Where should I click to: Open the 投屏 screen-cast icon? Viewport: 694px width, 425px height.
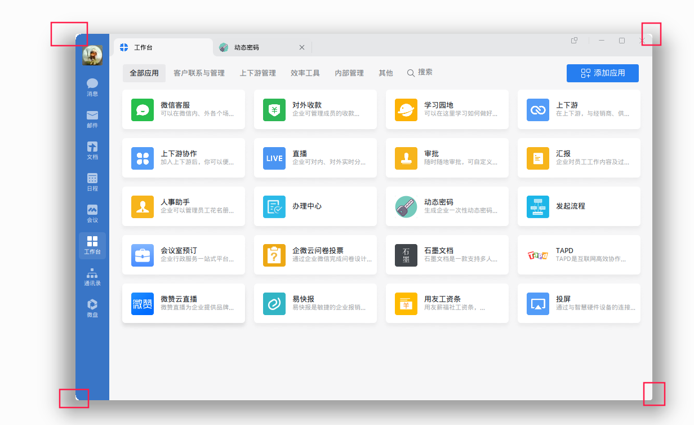pyautogui.click(x=538, y=304)
